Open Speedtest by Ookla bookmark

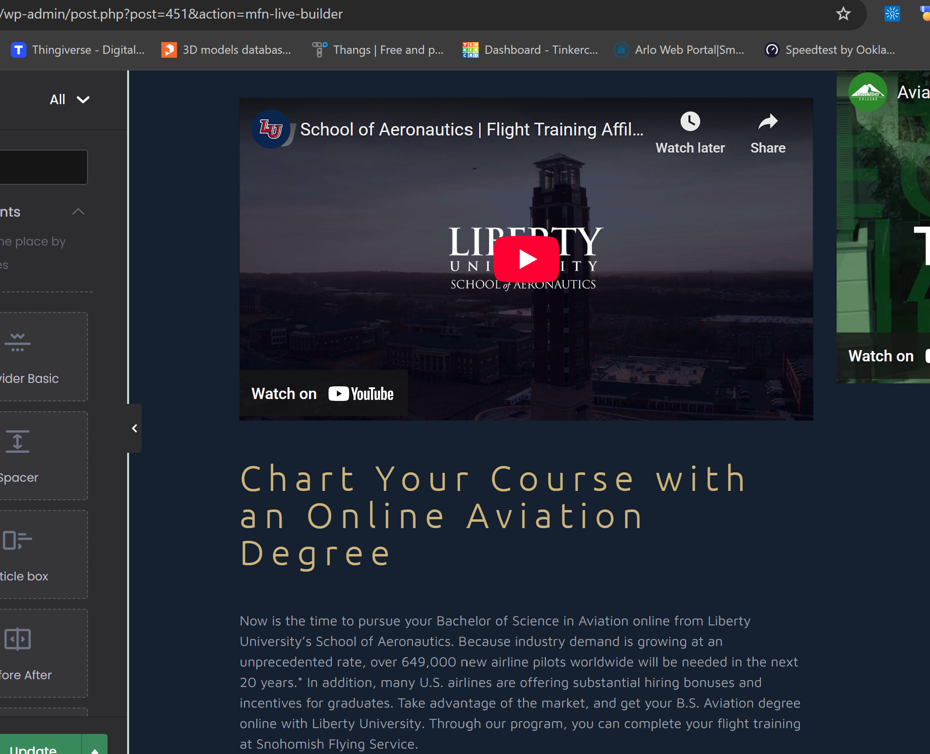(830, 50)
